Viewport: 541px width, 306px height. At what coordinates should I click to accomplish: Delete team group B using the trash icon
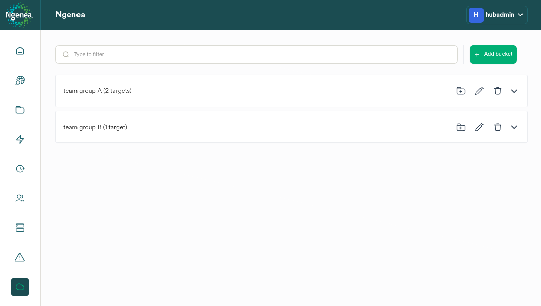[x=498, y=127]
